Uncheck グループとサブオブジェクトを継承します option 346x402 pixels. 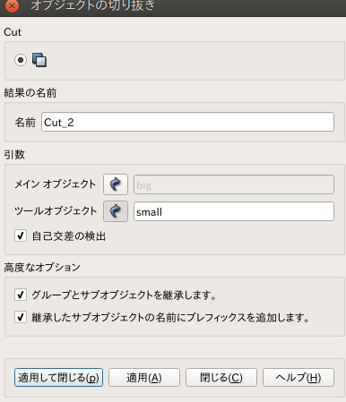pyautogui.click(x=21, y=295)
